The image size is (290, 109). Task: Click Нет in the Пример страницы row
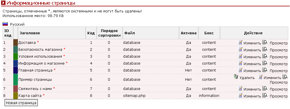coord(189,79)
